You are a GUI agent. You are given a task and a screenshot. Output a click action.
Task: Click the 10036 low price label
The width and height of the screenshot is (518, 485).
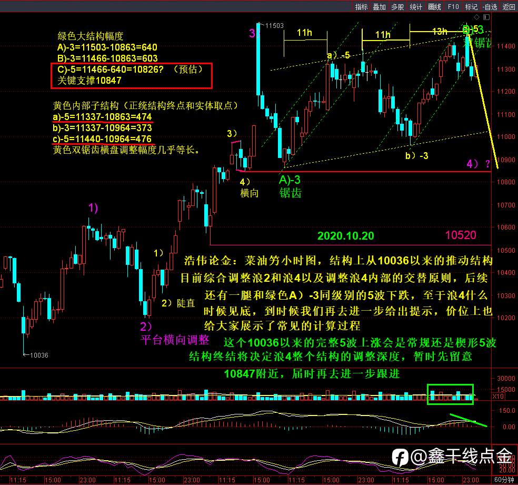[x=39, y=355]
